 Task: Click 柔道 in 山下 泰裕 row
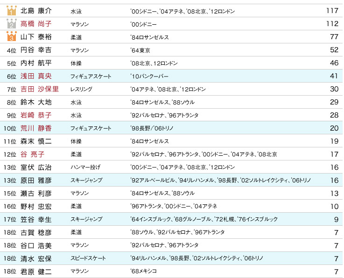coord(76,37)
